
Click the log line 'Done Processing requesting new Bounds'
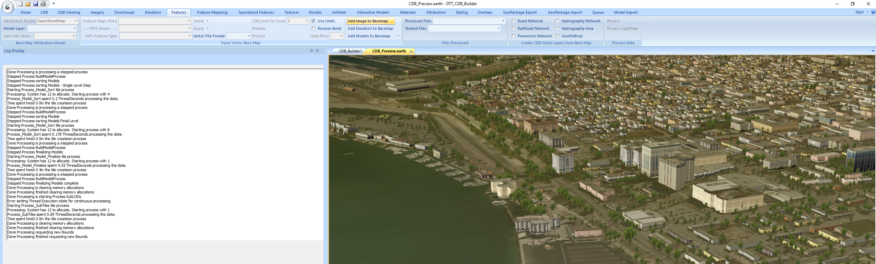[x=40, y=232]
